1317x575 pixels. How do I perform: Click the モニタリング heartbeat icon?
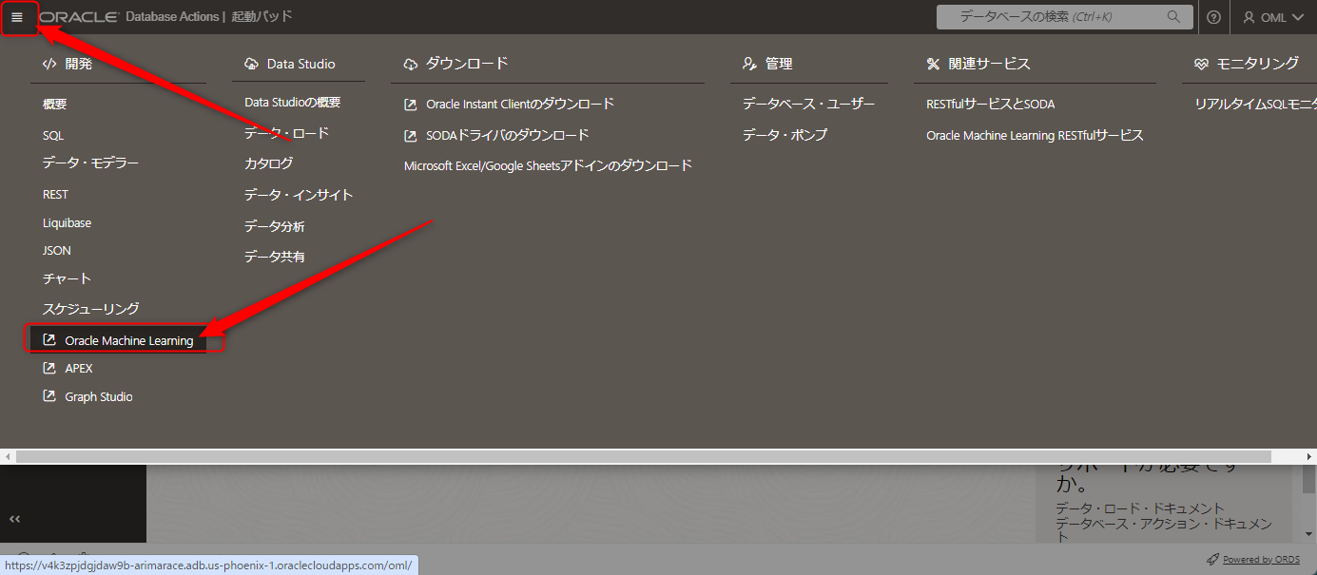(1202, 64)
